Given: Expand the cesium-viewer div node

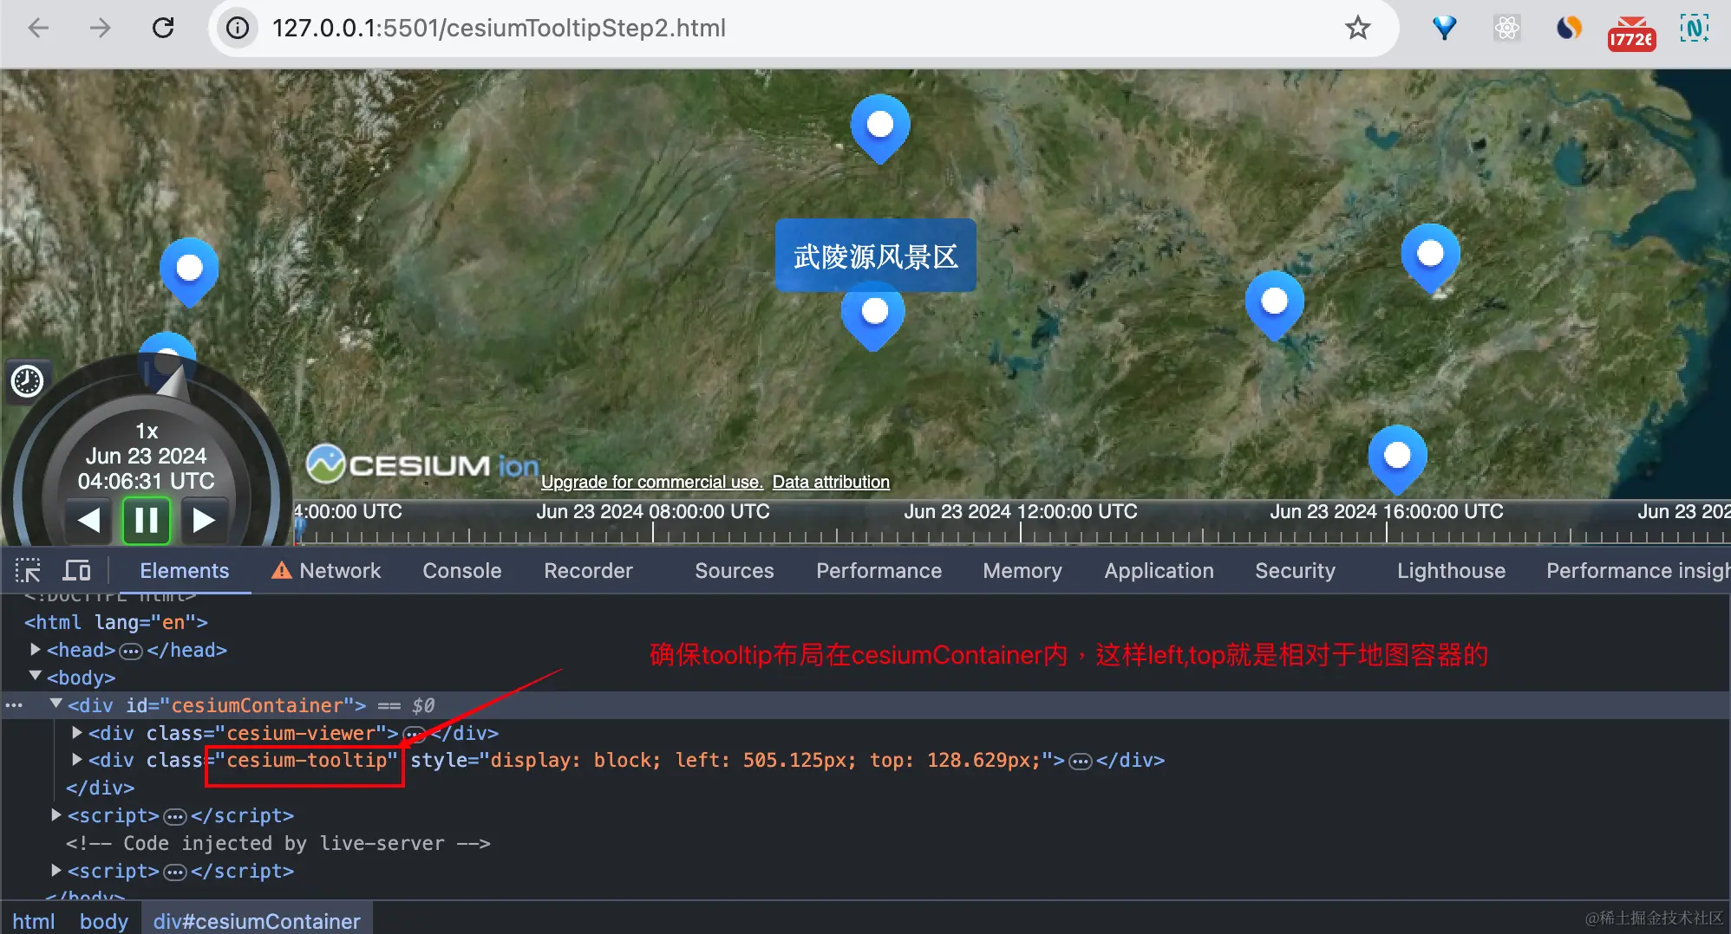Looking at the screenshot, I should pyautogui.click(x=77, y=732).
